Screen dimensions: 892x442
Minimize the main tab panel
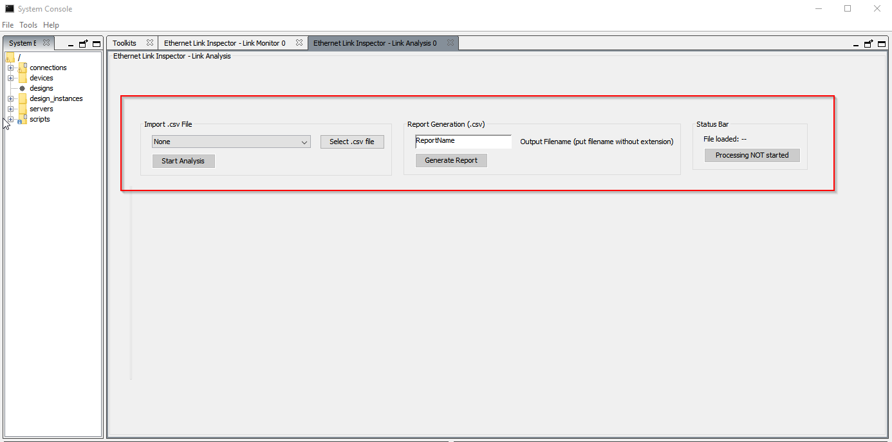(x=857, y=45)
